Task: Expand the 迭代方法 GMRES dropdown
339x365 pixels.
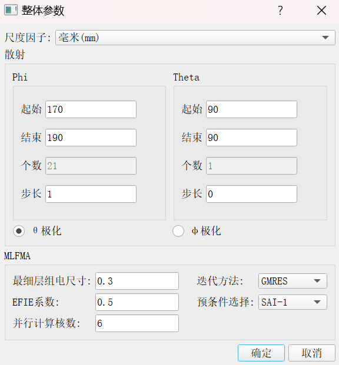Action: [293, 281]
